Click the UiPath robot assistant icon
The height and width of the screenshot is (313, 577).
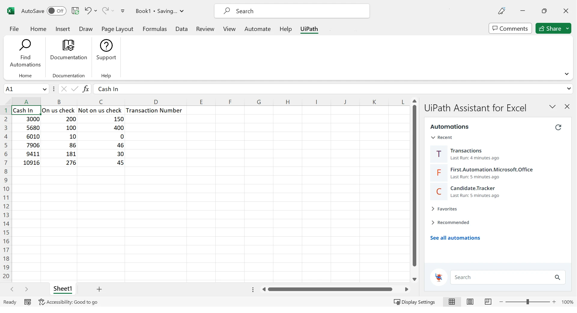[439, 277]
